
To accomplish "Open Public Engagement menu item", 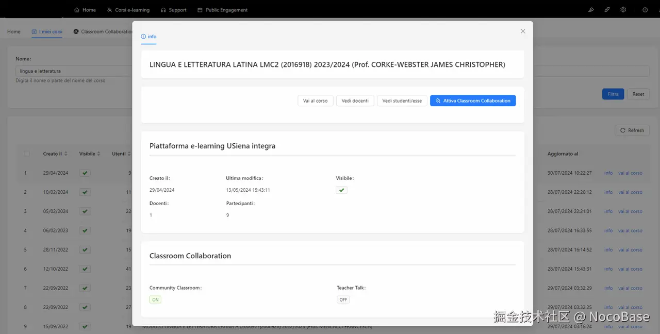I will [x=223, y=10].
